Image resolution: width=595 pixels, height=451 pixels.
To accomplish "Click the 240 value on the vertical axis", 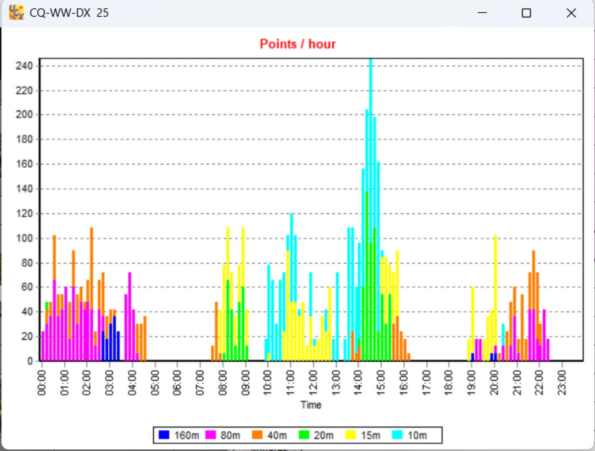I will (x=24, y=66).
